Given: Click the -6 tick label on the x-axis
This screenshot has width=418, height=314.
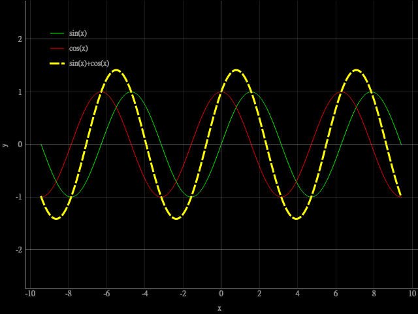Looking at the screenshot, I should (x=106, y=294).
